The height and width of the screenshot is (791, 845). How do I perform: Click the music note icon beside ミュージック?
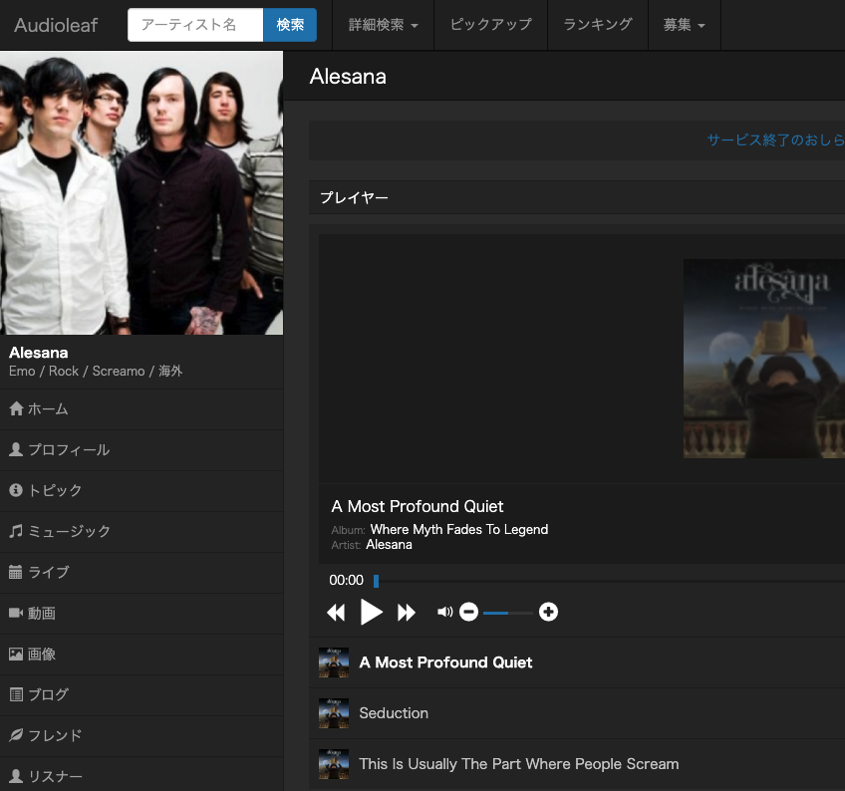[16, 531]
